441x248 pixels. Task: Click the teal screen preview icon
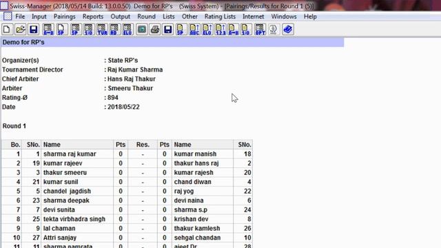pyautogui.click(x=142, y=29)
